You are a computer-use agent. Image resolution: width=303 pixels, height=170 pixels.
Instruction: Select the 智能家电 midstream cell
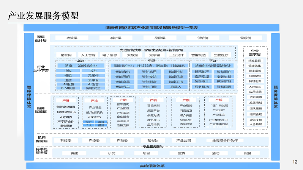click(x=123, y=72)
